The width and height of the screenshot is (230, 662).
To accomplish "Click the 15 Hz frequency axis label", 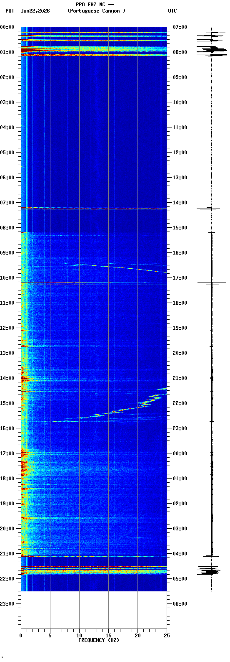I will click(108, 636).
